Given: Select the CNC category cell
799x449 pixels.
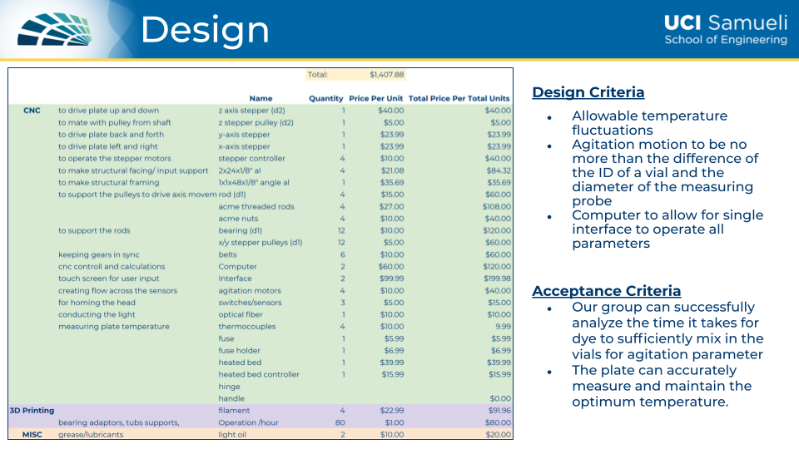Looking at the screenshot, I should point(32,111).
